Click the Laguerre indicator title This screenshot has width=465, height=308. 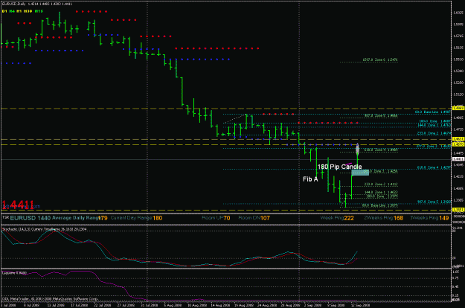pos(14,272)
